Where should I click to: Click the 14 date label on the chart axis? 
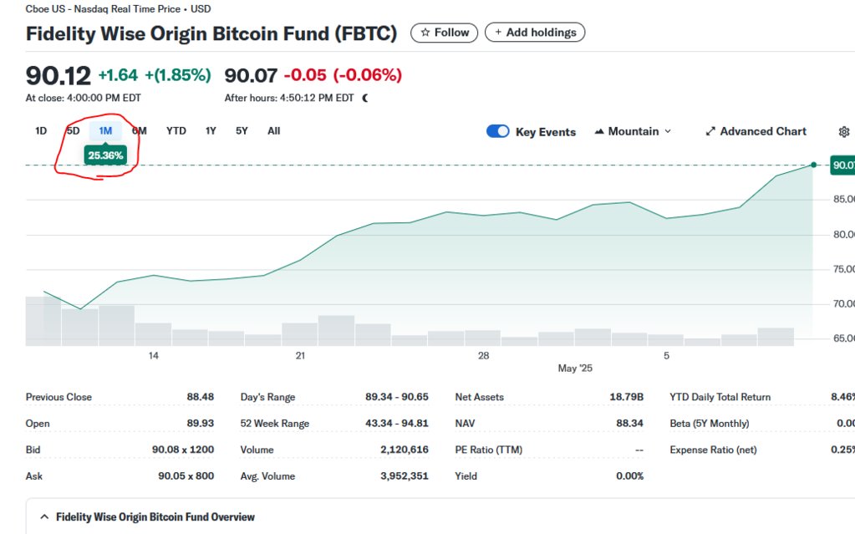(x=154, y=356)
